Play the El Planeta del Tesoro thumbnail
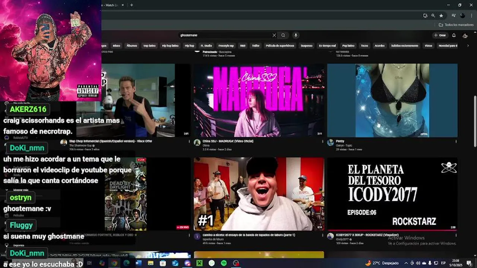 point(392,194)
